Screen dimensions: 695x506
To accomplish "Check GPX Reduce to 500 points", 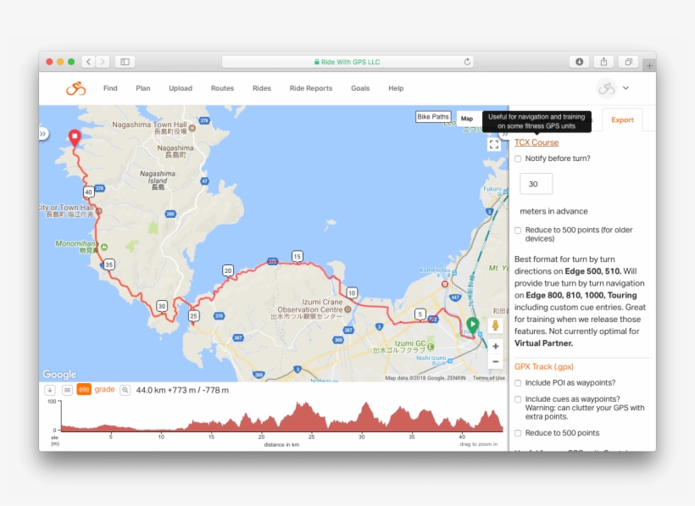I will pos(518,433).
